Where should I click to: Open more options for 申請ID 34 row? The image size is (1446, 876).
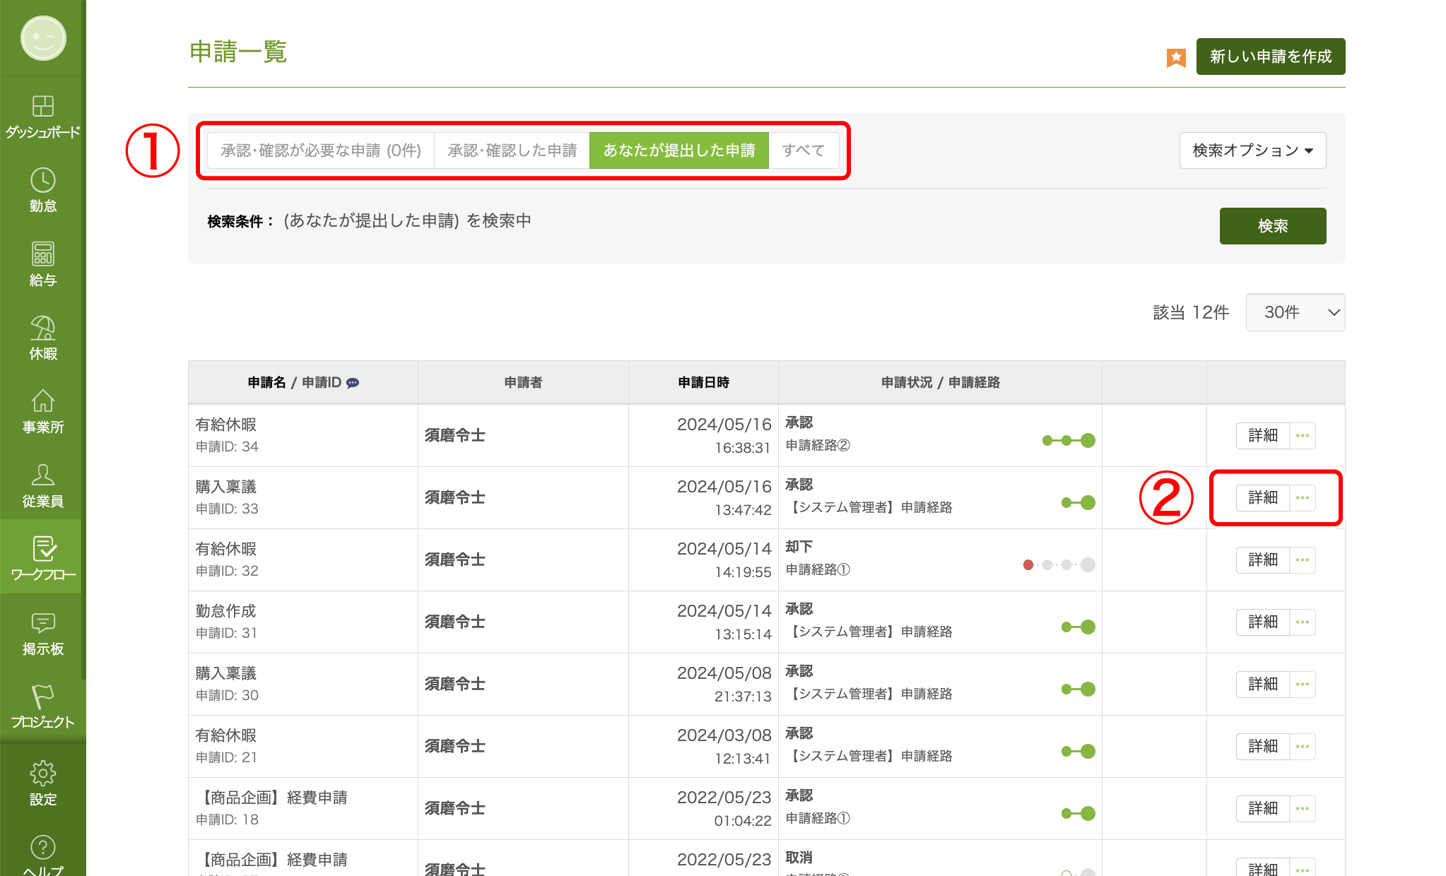[1303, 436]
